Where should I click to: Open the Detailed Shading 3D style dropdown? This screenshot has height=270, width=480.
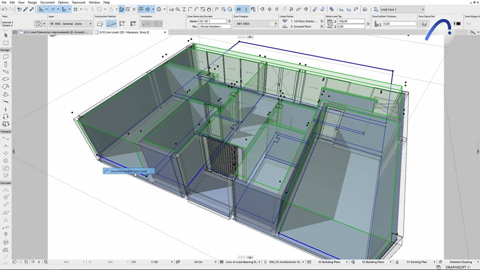[x=460, y=262]
